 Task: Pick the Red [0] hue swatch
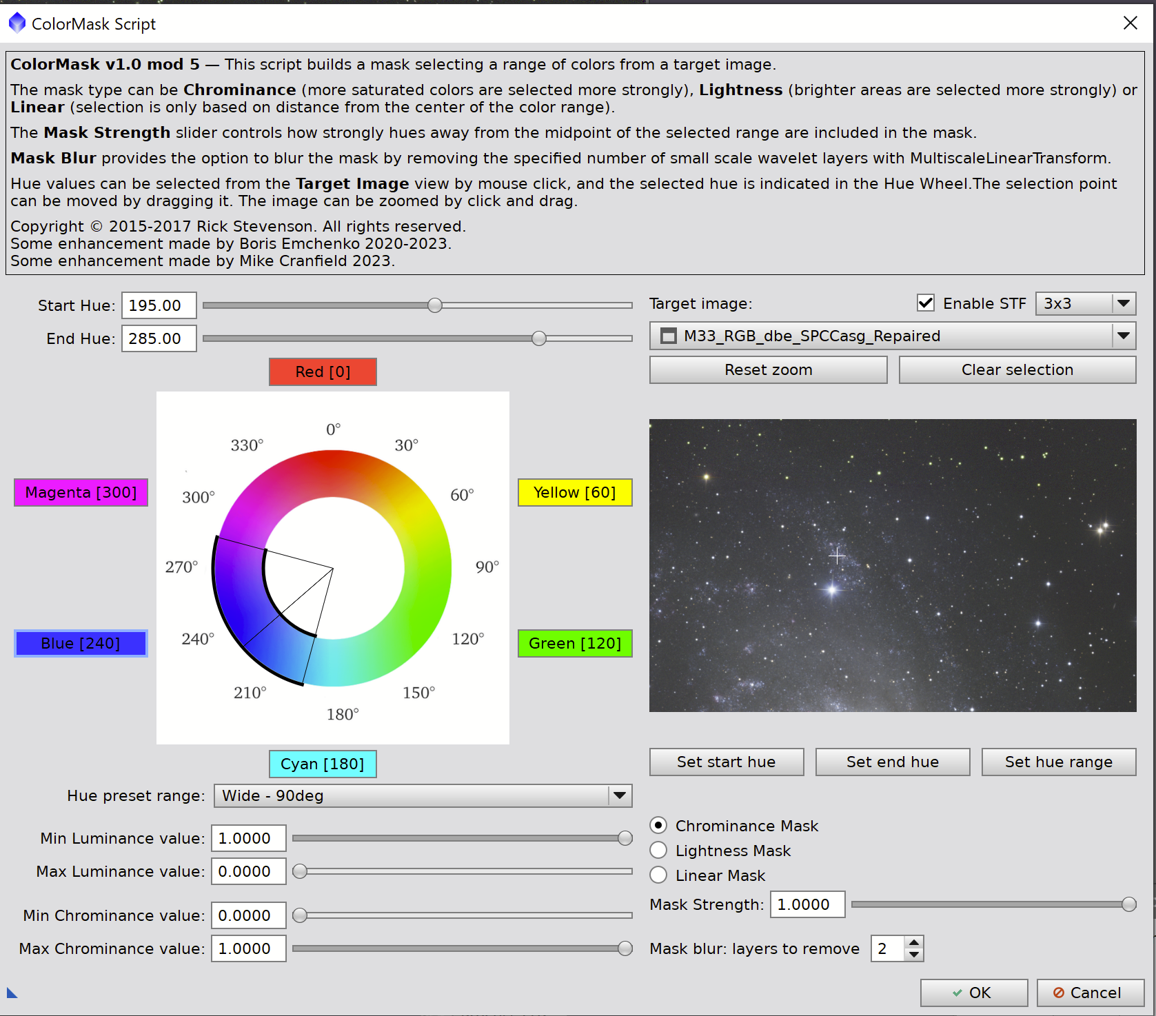(323, 372)
